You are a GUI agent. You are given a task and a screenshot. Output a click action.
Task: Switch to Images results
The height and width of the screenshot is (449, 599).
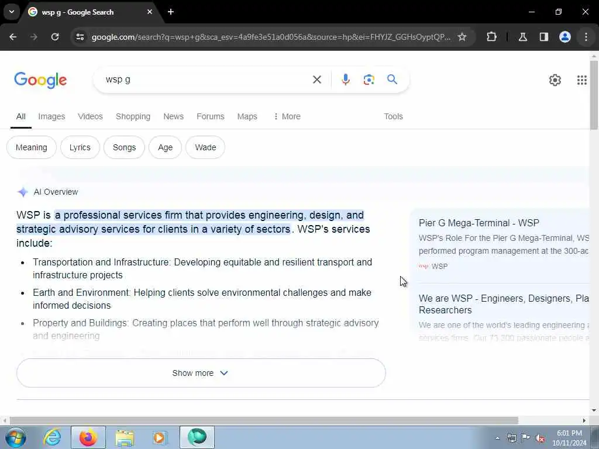pyautogui.click(x=51, y=116)
